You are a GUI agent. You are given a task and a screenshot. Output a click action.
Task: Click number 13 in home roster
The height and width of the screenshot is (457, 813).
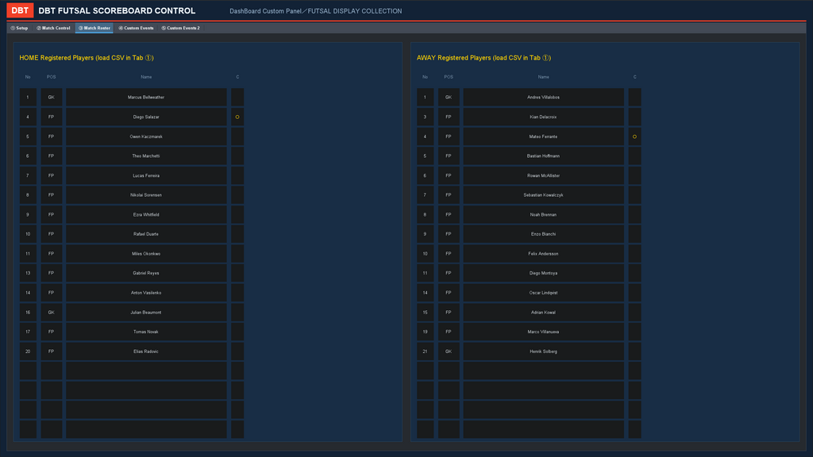[x=28, y=273]
